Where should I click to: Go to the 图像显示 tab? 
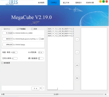click(x=78, y=3)
